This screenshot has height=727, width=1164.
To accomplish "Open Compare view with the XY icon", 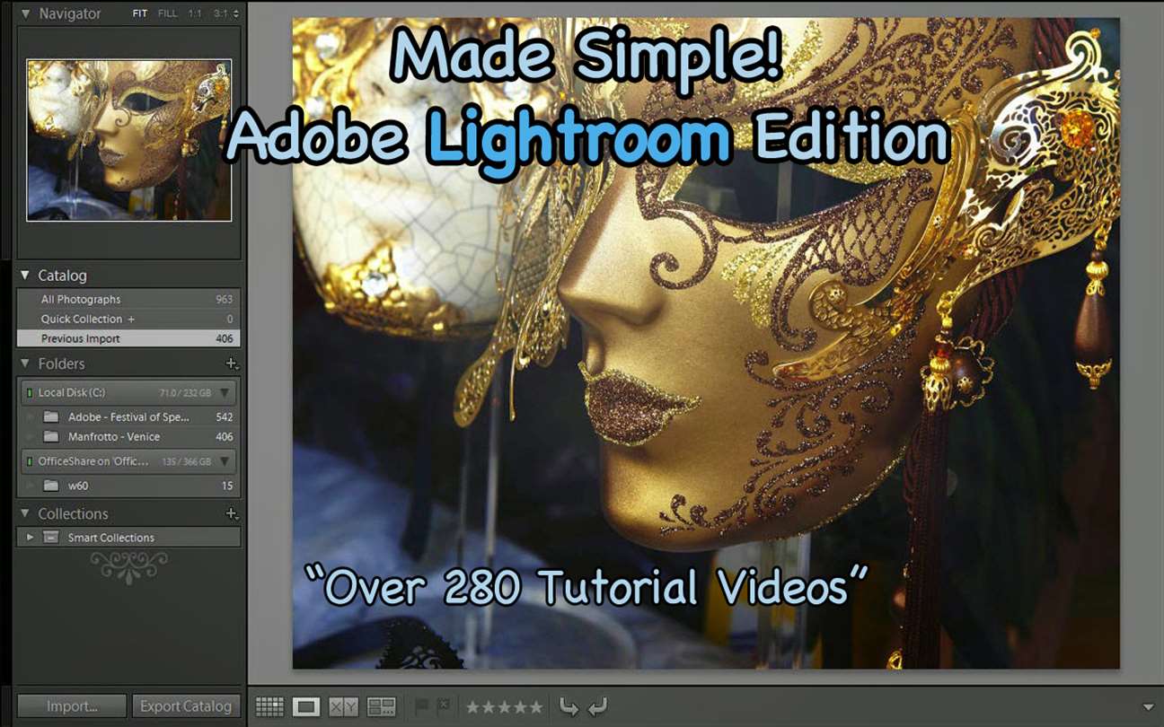I will tap(343, 706).
